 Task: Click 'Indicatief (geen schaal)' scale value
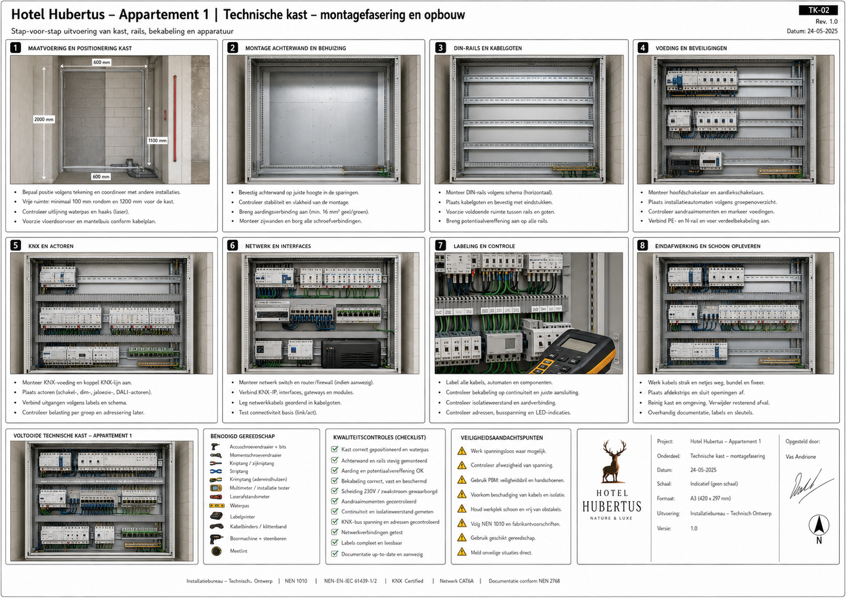point(714,484)
